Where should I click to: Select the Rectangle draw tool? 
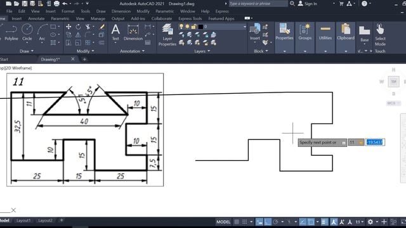coord(53,27)
